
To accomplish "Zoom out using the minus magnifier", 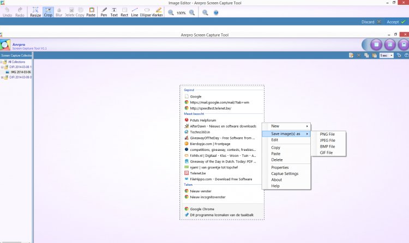I will point(171,13).
